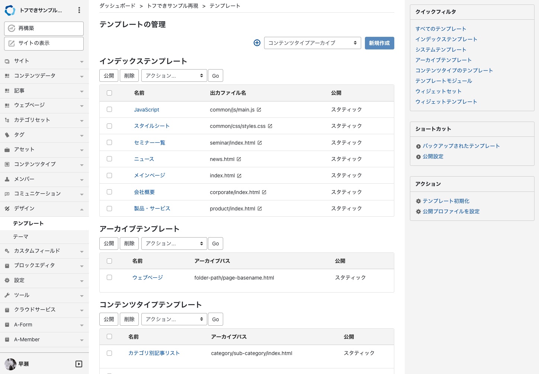
Task: Open アクション dropdown under コンテンツタイプテンプレート
Action: coord(174,319)
